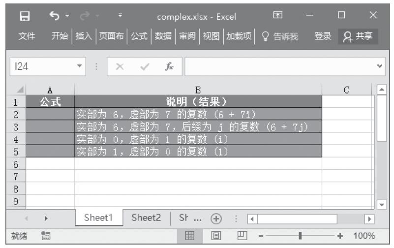Click the 登录 sign-in button
394x248 pixels.
pos(323,35)
